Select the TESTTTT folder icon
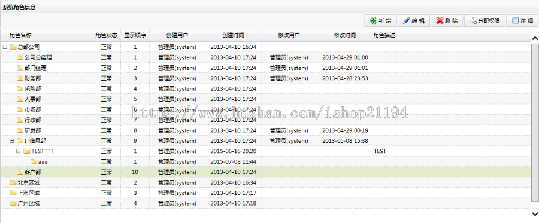The height and width of the screenshot is (223, 539). (27, 151)
